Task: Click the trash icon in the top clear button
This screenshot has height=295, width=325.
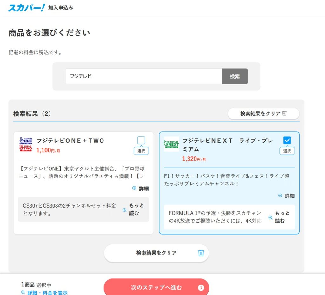Action: pos(285,113)
